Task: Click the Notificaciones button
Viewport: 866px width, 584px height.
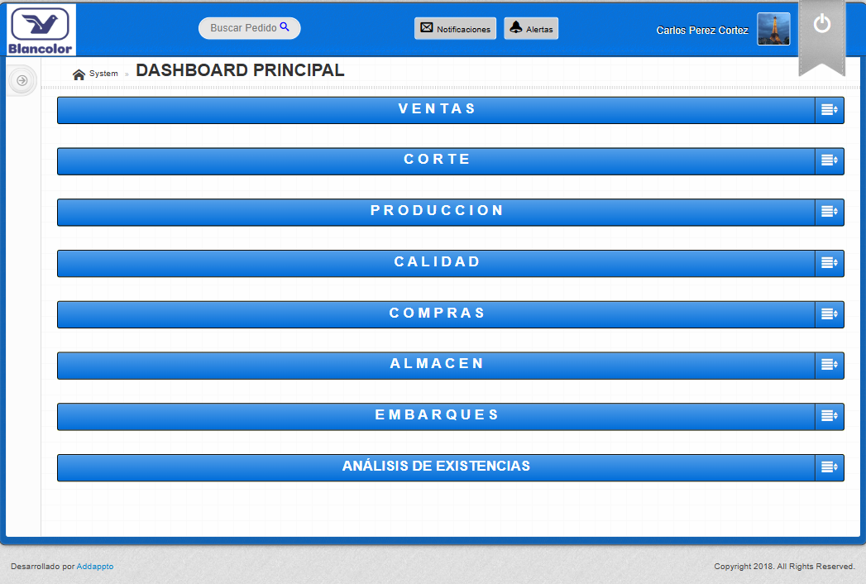Action: coord(456,28)
